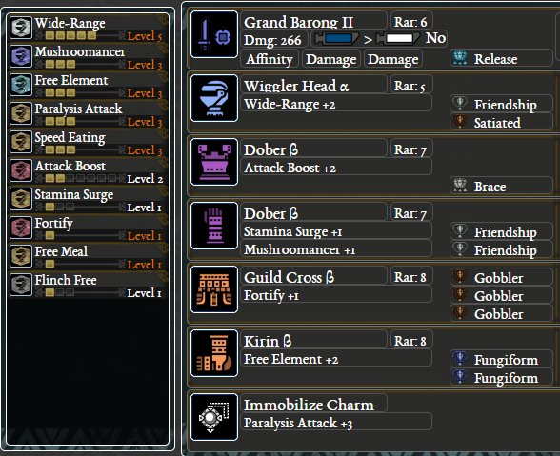
Task: Click the Release decoration slot
Action: (501, 59)
